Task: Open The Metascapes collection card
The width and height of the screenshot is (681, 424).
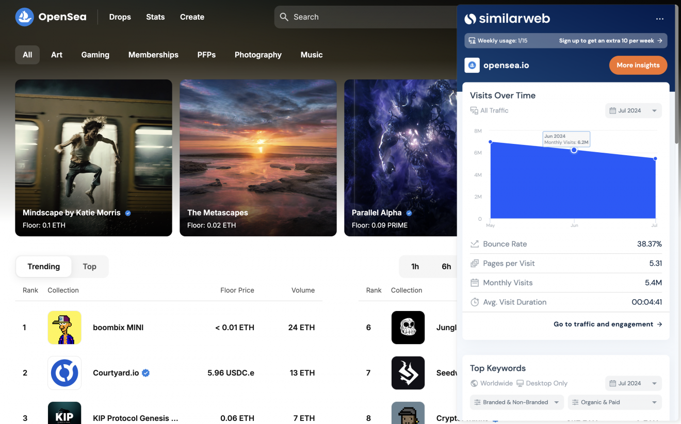Action: tap(258, 158)
